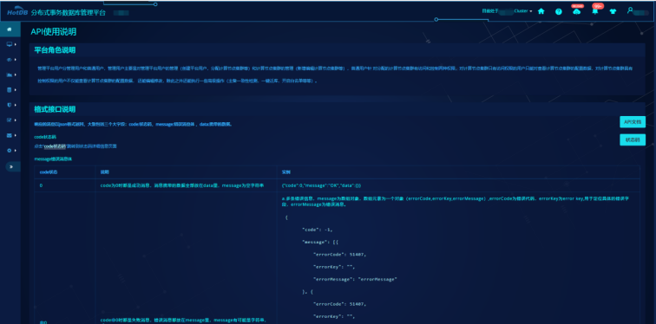Open help via the question mark icon
656x324 pixels.
[559, 11]
